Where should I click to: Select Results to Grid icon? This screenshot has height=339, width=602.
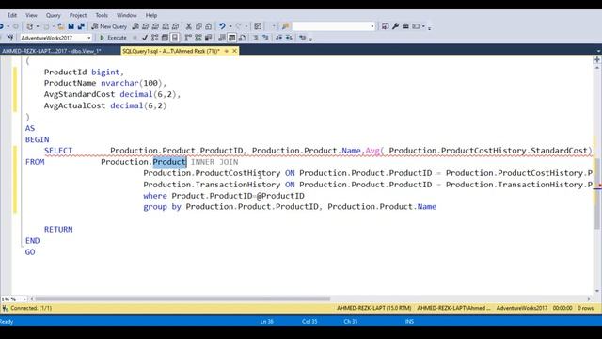[x=232, y=38]
